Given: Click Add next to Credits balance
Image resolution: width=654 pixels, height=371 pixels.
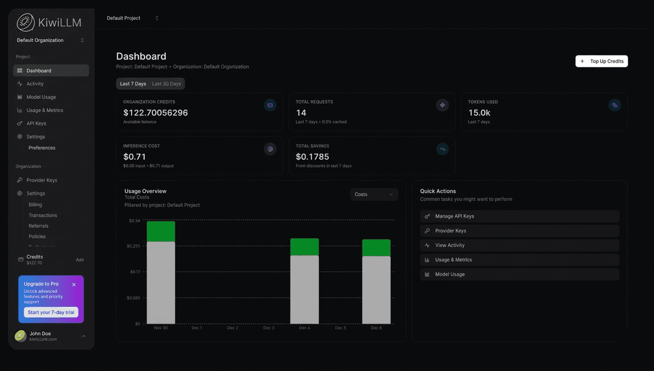Looking at the screenshot, I should pyautogui.click(x=79, y=259).
